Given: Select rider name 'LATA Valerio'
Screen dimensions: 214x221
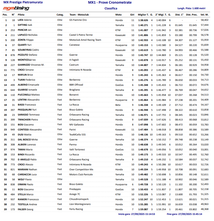Looking at the screenshot, I should pyautogui.click(x=25, y=20).
